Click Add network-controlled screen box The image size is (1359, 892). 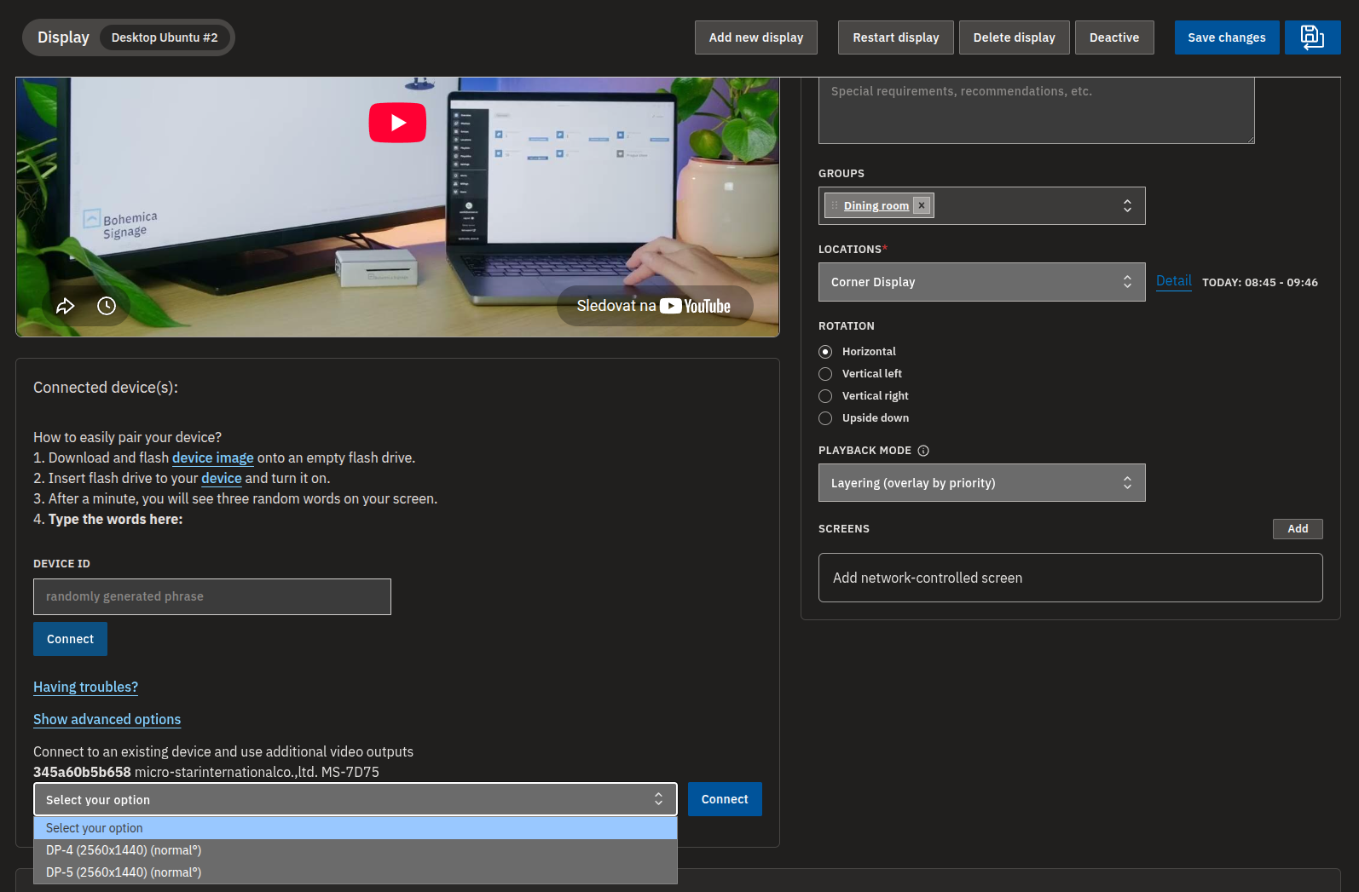coord(1071,578)
